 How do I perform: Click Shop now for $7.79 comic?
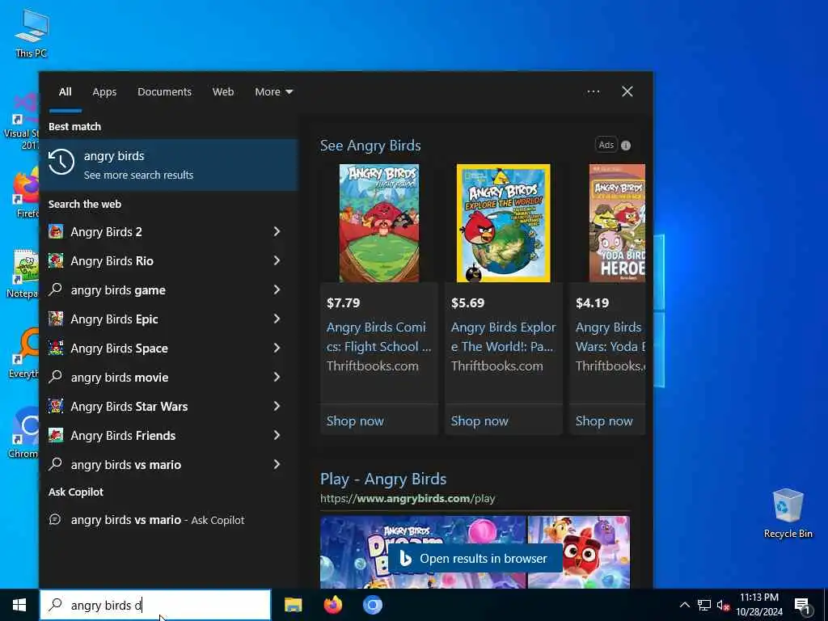(x=355, y=420)
